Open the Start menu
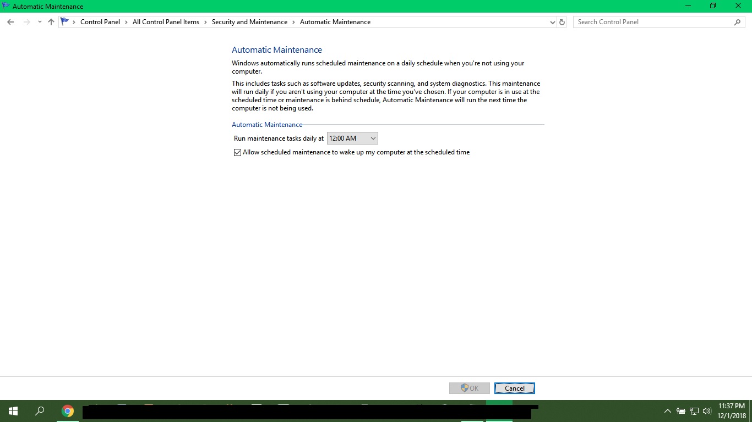The image size is (752, 422). [x=12, y=410]
